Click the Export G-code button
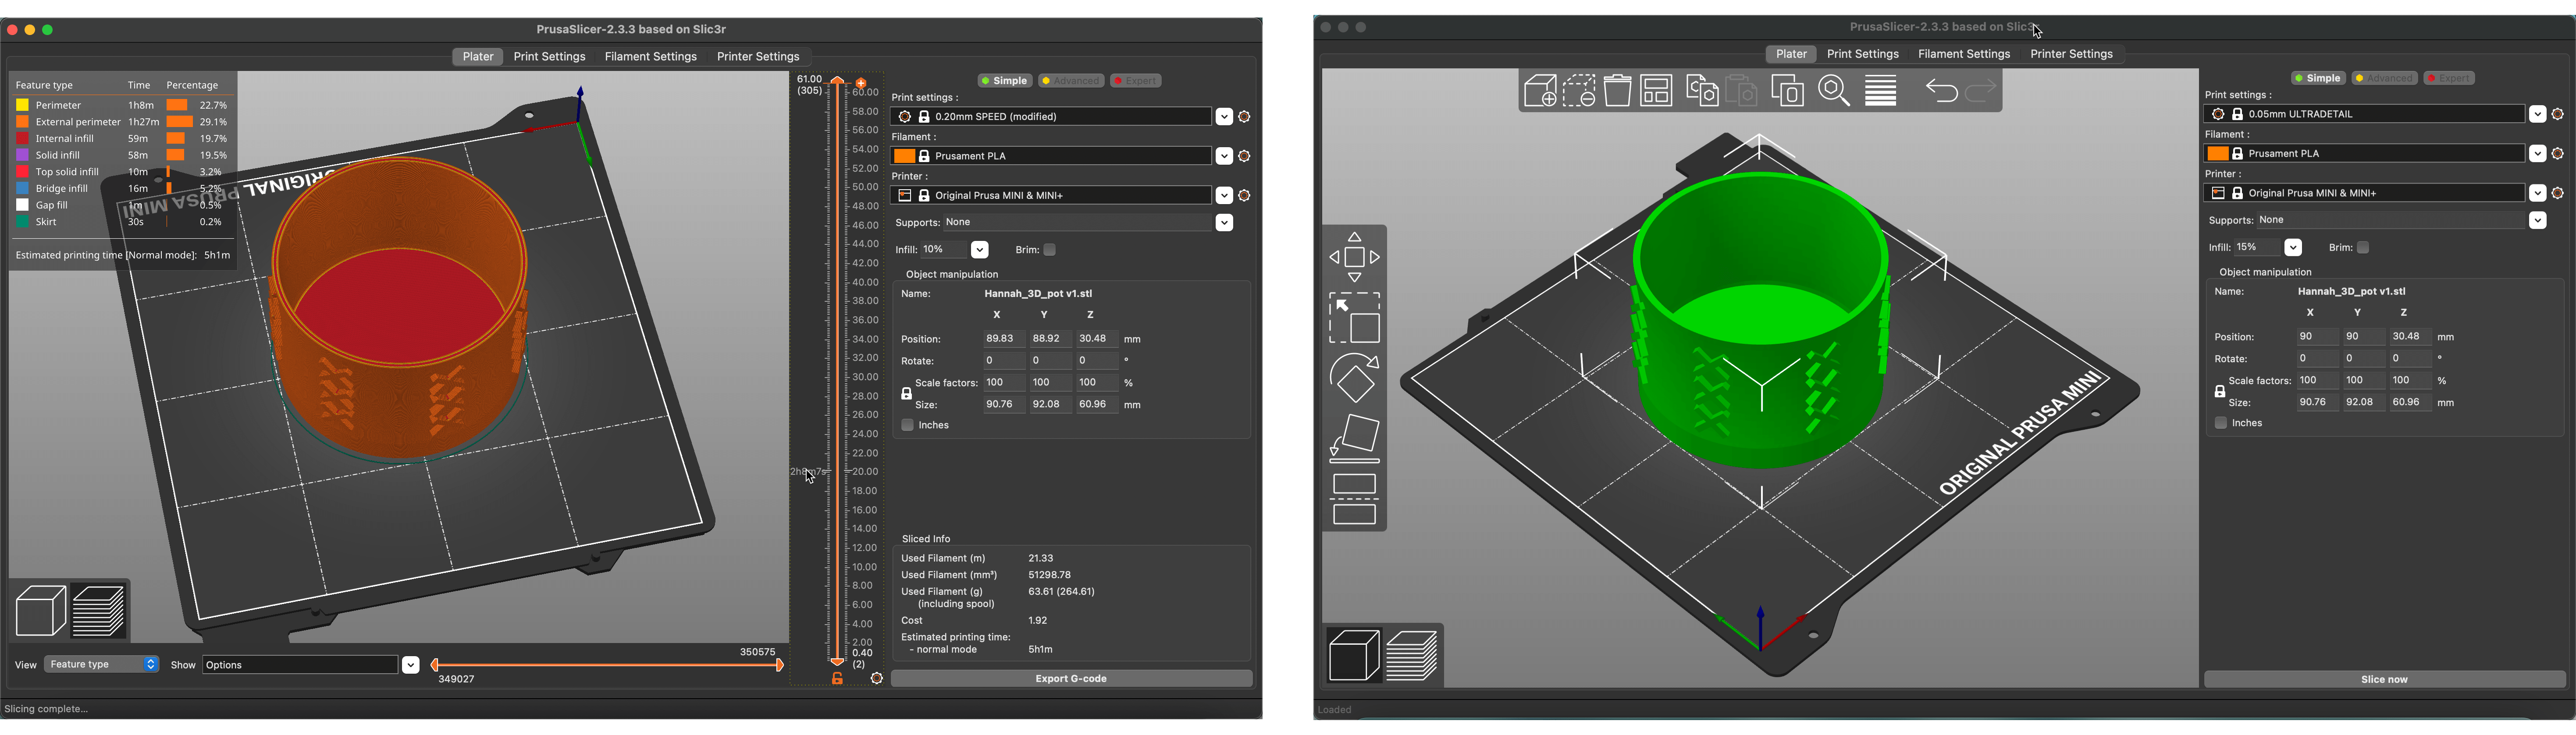Image resolution: width=2576 pixels, height=735 pixels. [x=1070, y=679]
